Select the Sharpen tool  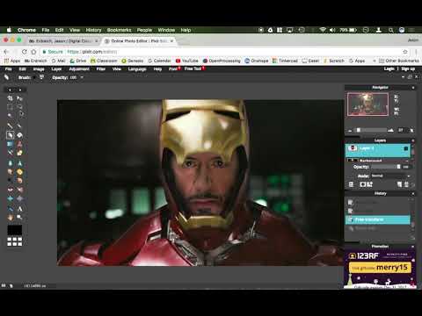click(19, 163)
